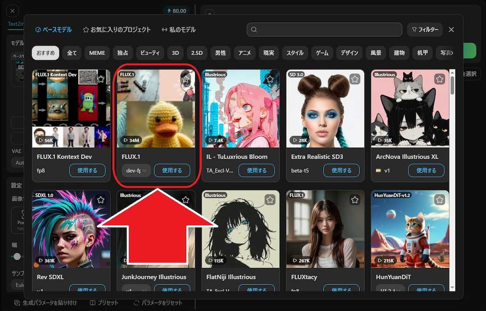This screenshot has width=486, height=311.
Task: Open the お気に入りのプロジェクト tab
Action: 117,30
